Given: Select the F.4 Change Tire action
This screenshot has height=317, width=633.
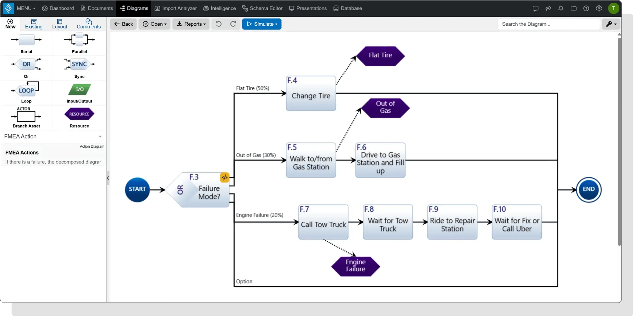Looking at the screenshot, I should [311, 93].
